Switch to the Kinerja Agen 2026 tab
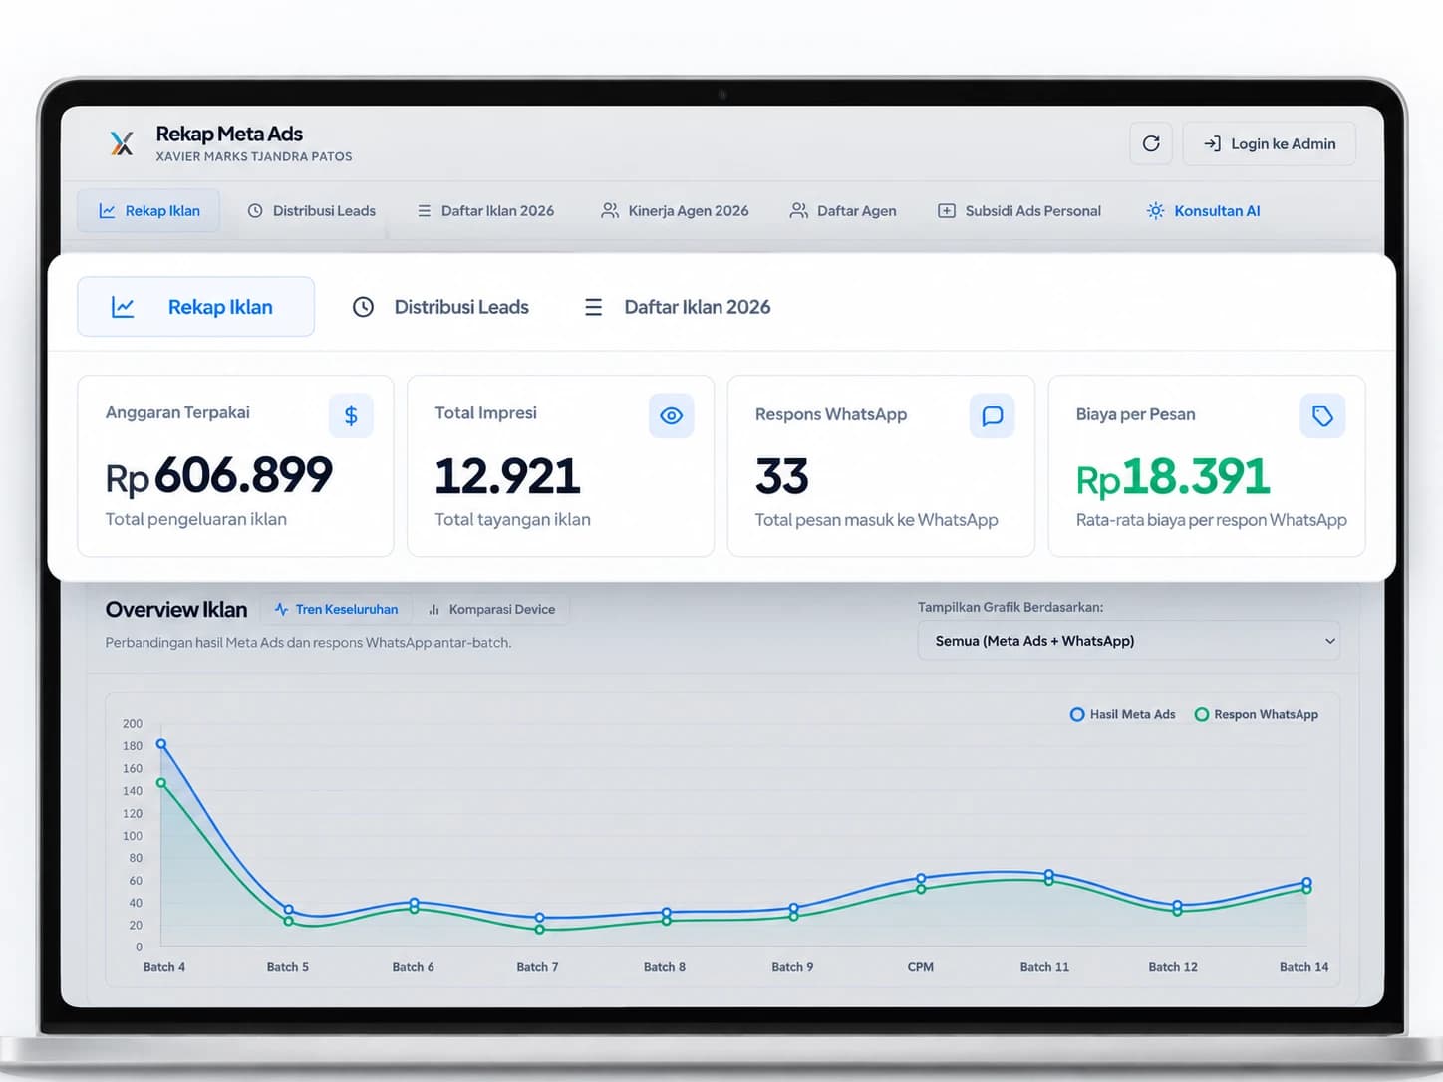Image resolution: width=1443 pixels, height=1082 pixels. pyautogui.click(x=675, y=211)
